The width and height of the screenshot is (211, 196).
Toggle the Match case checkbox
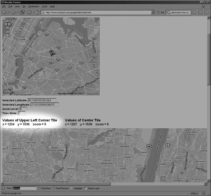(x=86, y=188)
